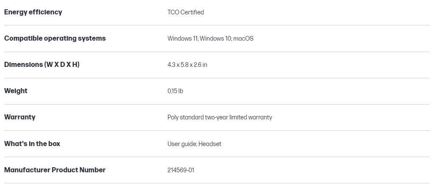Click the User guide; Headset value
This screenshot has width=434, height=185.
[x=194, y=144]
